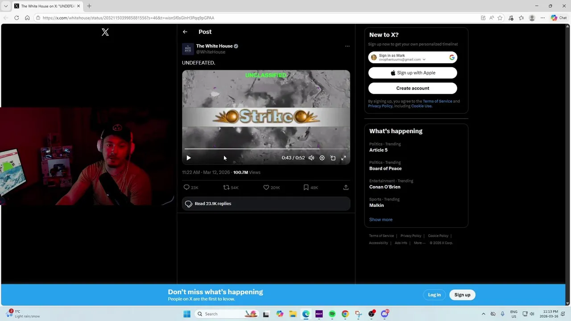
Task: Mute the video using the speaker icon
Action: click(311, 158)
